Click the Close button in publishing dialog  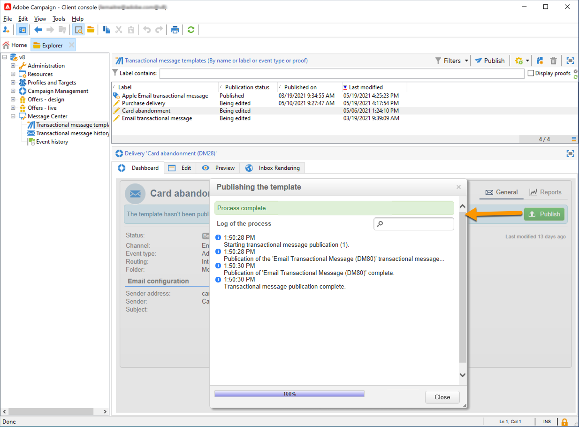click(442, 397)
